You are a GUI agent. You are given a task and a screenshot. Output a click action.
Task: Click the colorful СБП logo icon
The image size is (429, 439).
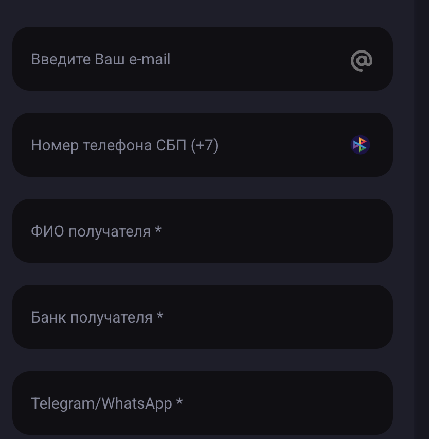[360, 145]
